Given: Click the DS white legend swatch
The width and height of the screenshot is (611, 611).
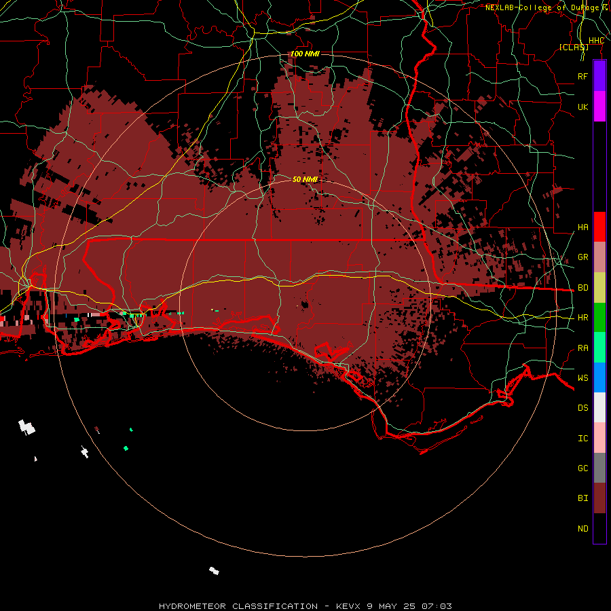Looking at the screenshot, I should tap(599, 407).
